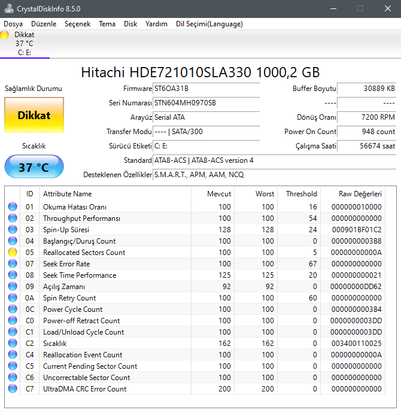Open the Dosya menu

point(13,24)
